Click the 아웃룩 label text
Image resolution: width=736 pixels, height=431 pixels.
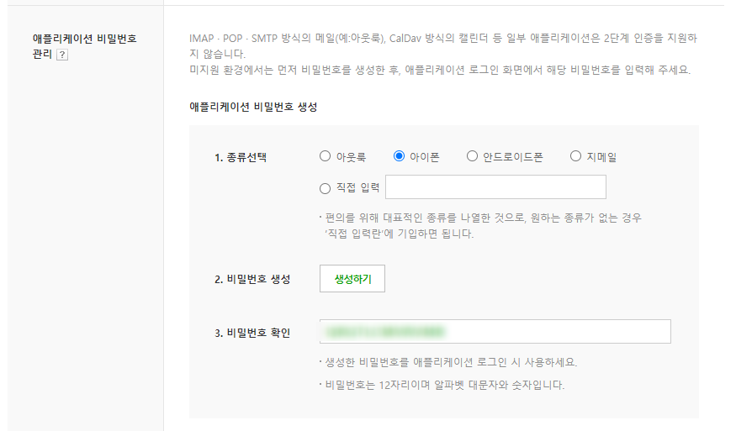[x=351, y=157]
